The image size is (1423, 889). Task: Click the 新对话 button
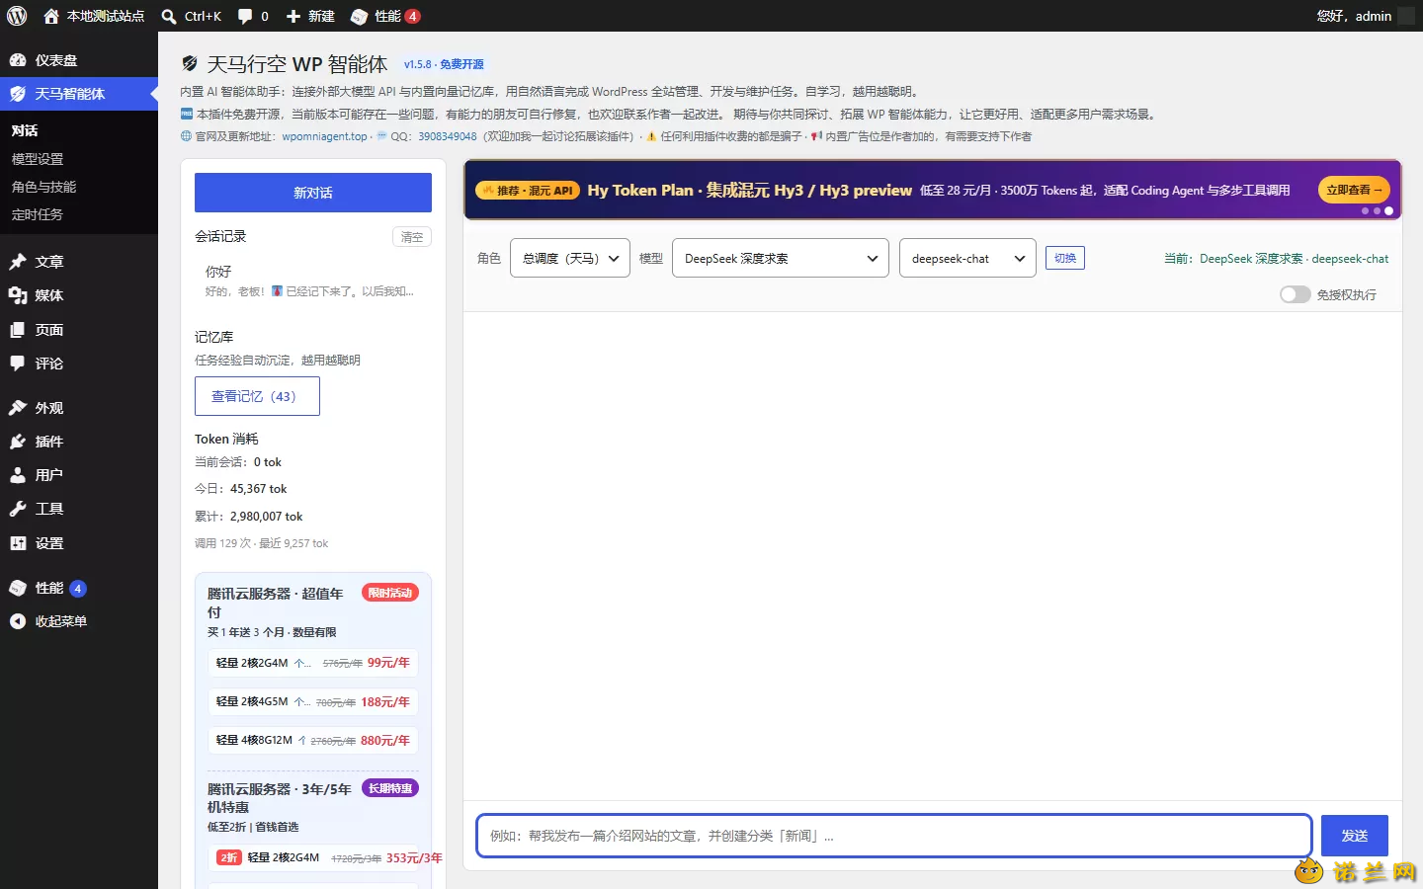313,193
